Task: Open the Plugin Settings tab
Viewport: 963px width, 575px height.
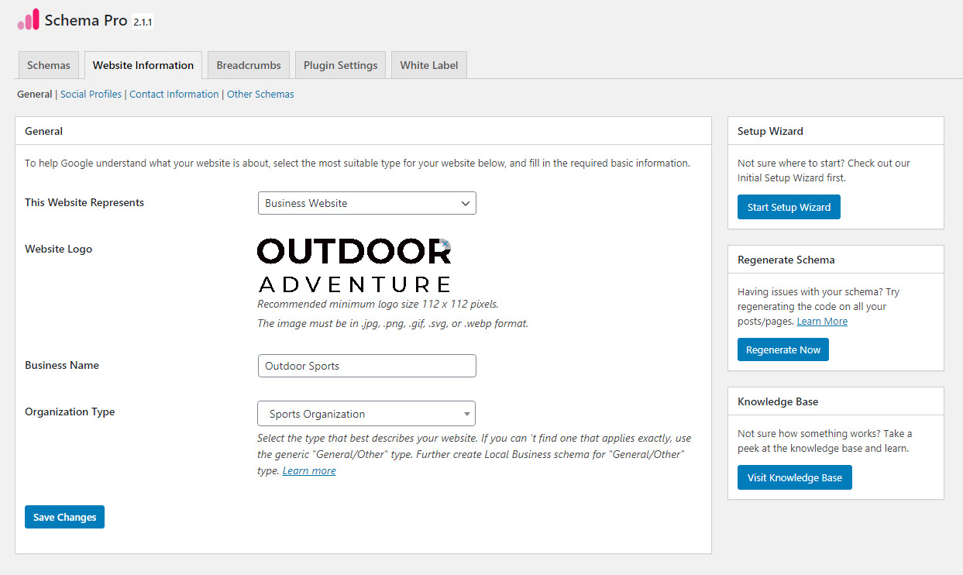Action: click(x=339, y=64)
